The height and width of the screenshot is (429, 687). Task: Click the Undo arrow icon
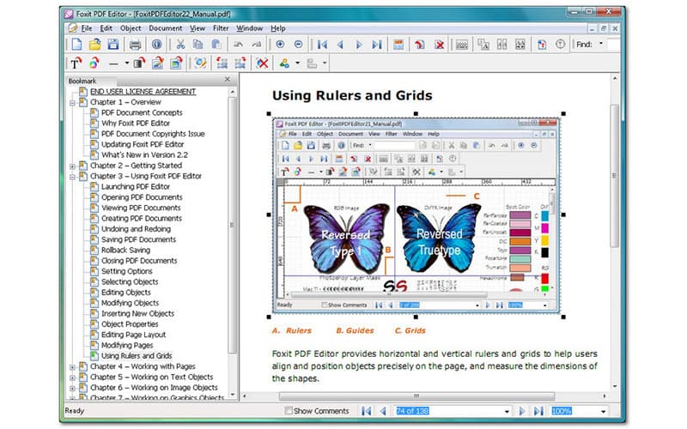(x=239, y=45)
